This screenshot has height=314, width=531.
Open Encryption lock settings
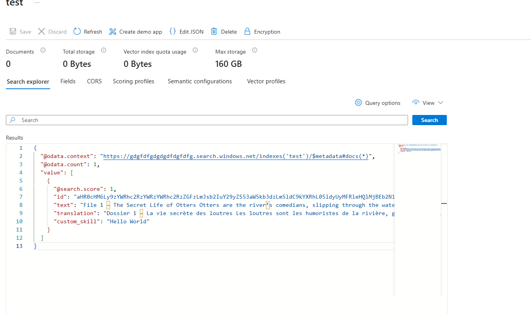click(247, 32)
